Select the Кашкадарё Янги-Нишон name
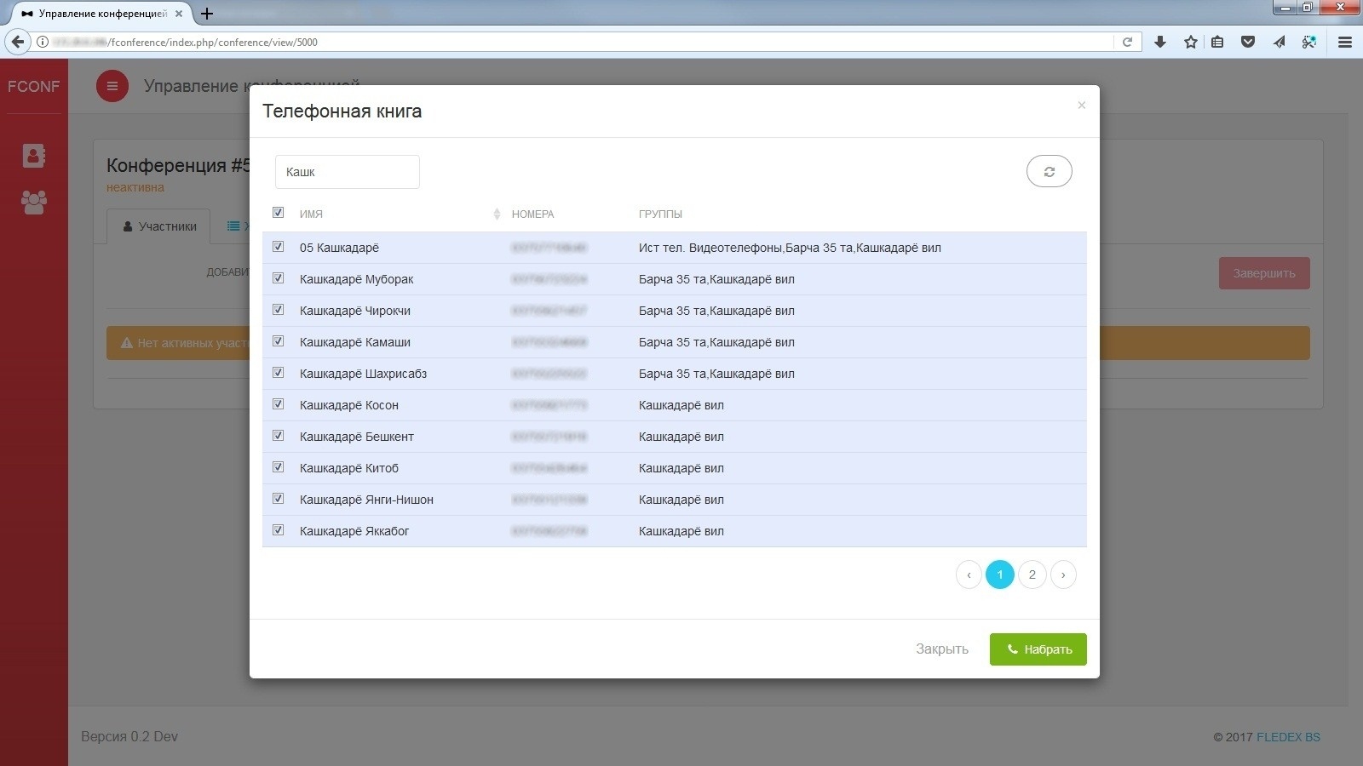Image resolution: width=1363 pixels, height=766 pixels. (366, 500)
